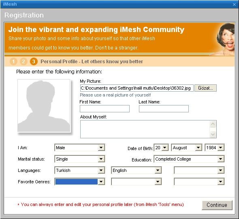Click the step 1 circle indicator

13,62
